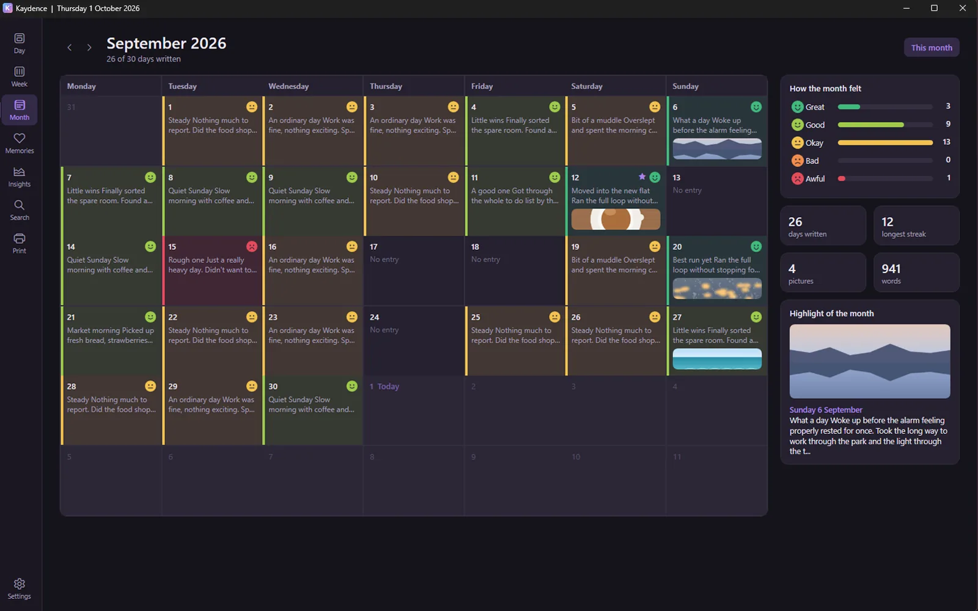
Task: Go to the previous month
Action: point(70,48)
